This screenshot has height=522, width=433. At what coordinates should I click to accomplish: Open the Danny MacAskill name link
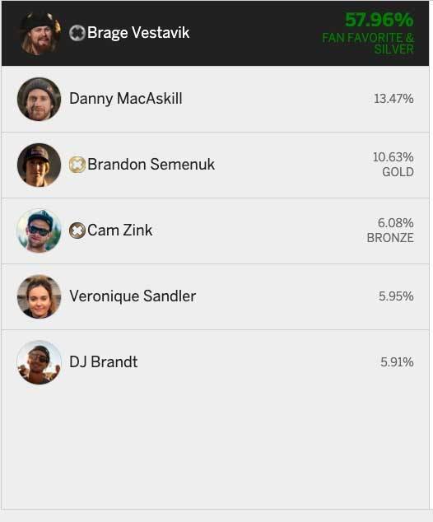click(x=125, y=99)
